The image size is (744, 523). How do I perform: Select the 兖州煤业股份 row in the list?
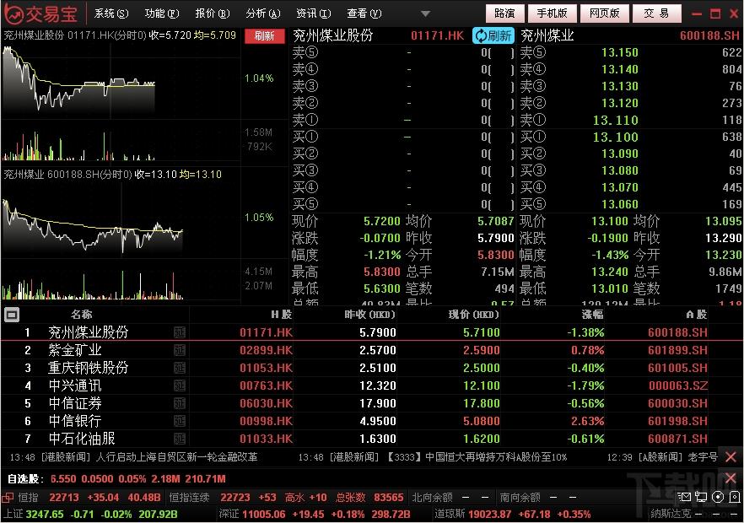(x=372, y=332)
